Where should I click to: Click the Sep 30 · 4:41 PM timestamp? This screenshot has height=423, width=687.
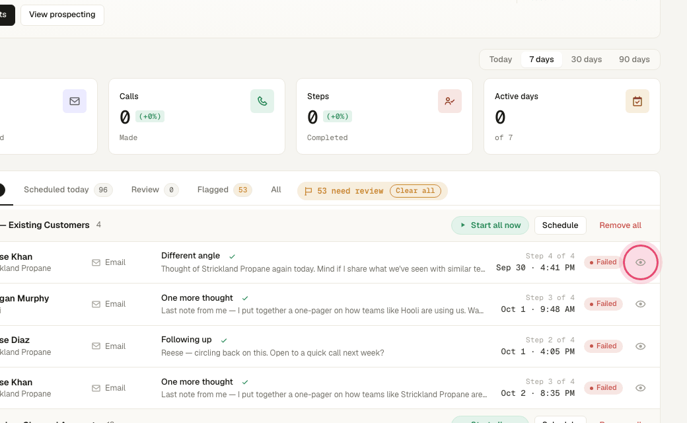[x=535, y=268]
